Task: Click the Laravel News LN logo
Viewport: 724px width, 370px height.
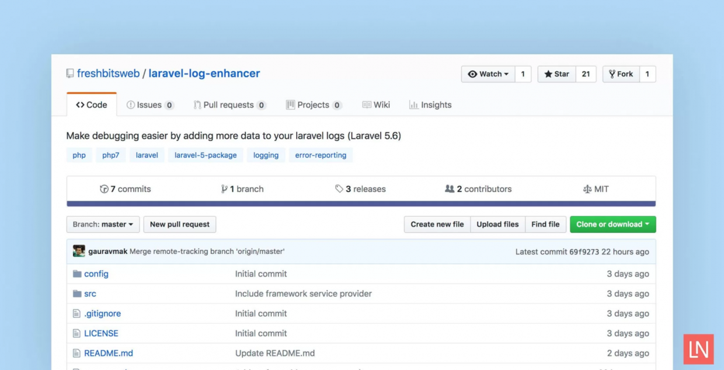Action: pyautogui.click(x=698, y=349)
